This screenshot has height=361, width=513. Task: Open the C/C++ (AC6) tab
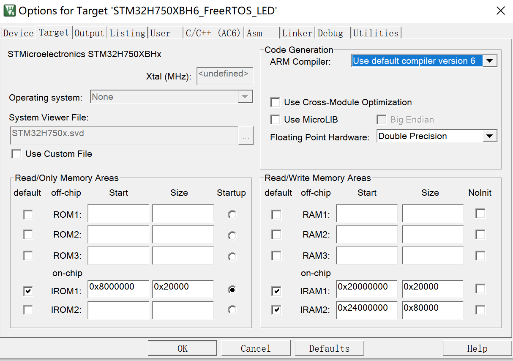pyautogui.click(x=213, y=33)
